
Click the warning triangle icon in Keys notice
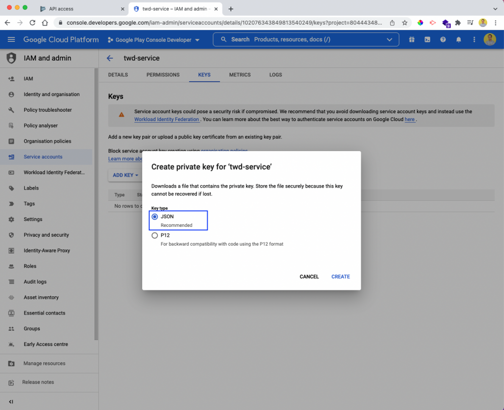point(122,115)
